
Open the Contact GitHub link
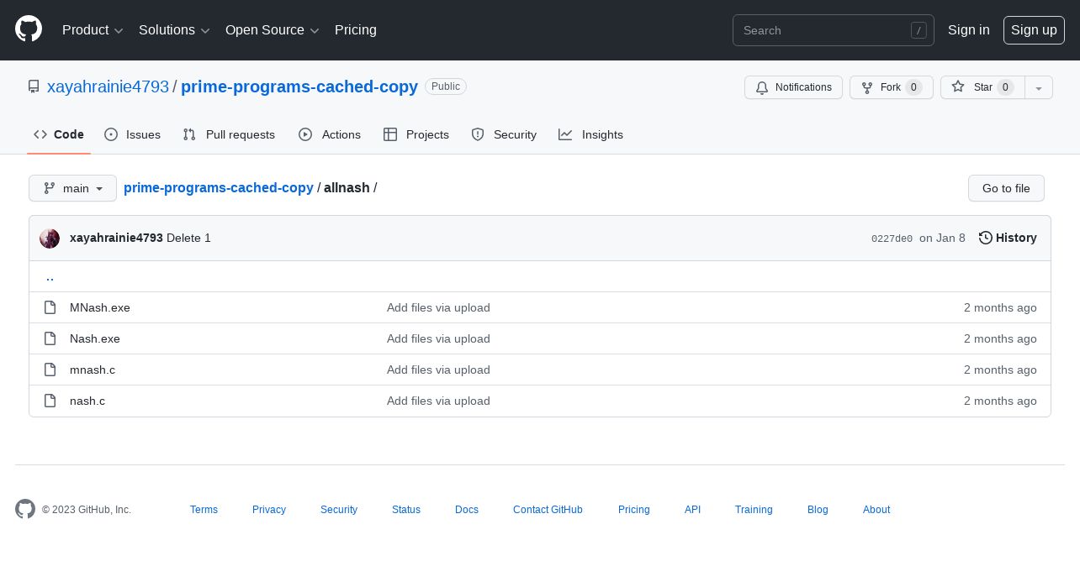548,510
